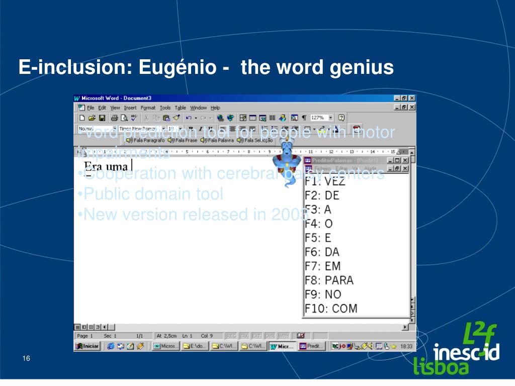
Task: Click horizontal scrollbar right arrow in Word
Action: pyautogui.click(x=405, y=327)
